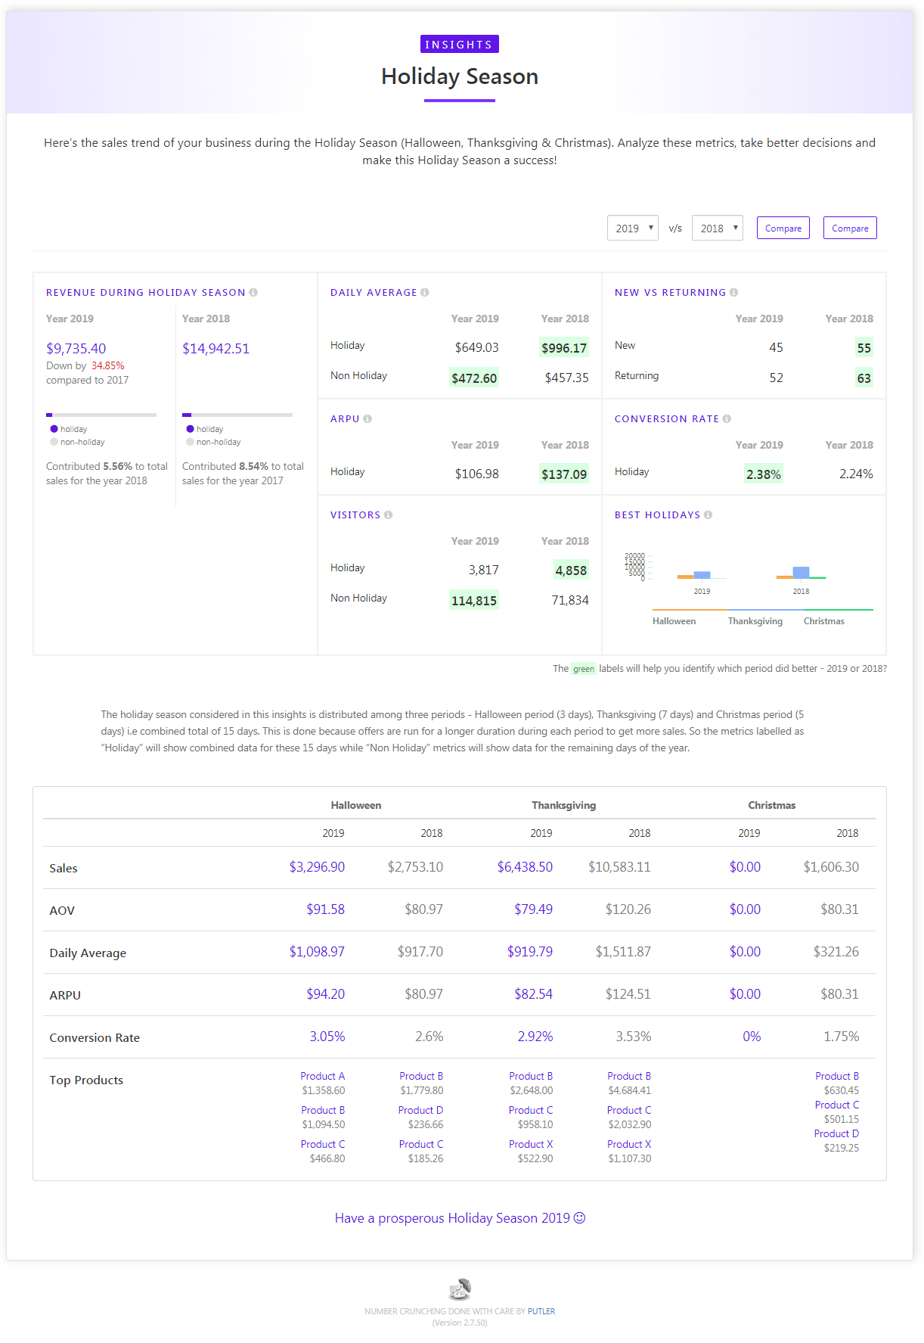Toggle non-holiday legend dot under Year 2018
This screenshot has height=1343, width=924.
191,442
